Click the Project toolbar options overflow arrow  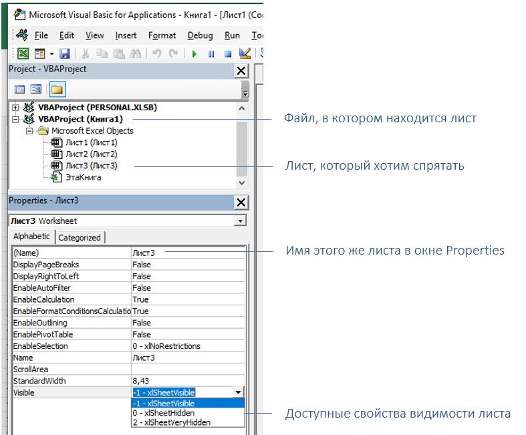point(245,90)
